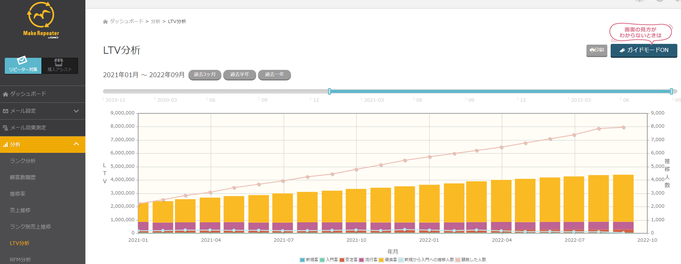Image resolution: width=681 pixels, height=264 pixels.
Task: Open the 分析 breadcrumb link
Action: pos(155,22)
